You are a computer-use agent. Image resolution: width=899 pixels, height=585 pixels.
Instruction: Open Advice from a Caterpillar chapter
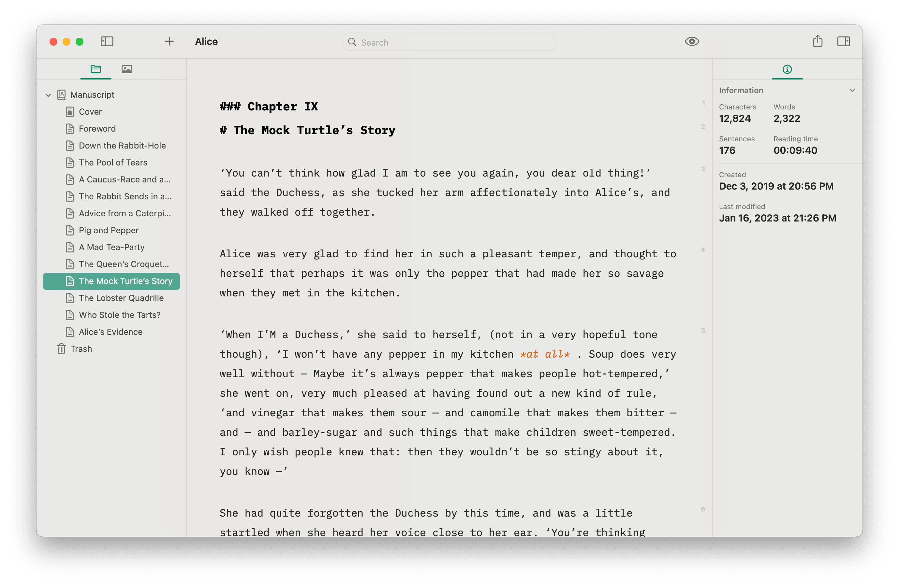(111, 214)
